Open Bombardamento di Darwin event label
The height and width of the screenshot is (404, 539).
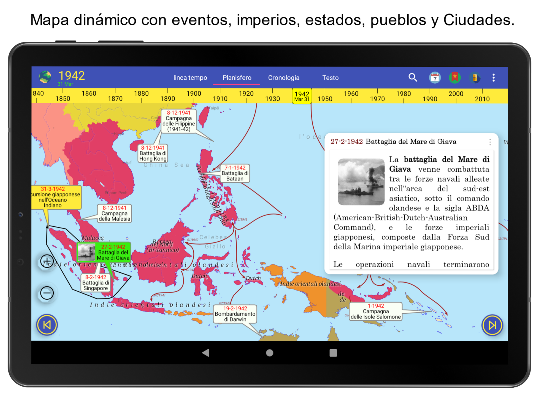235,314
